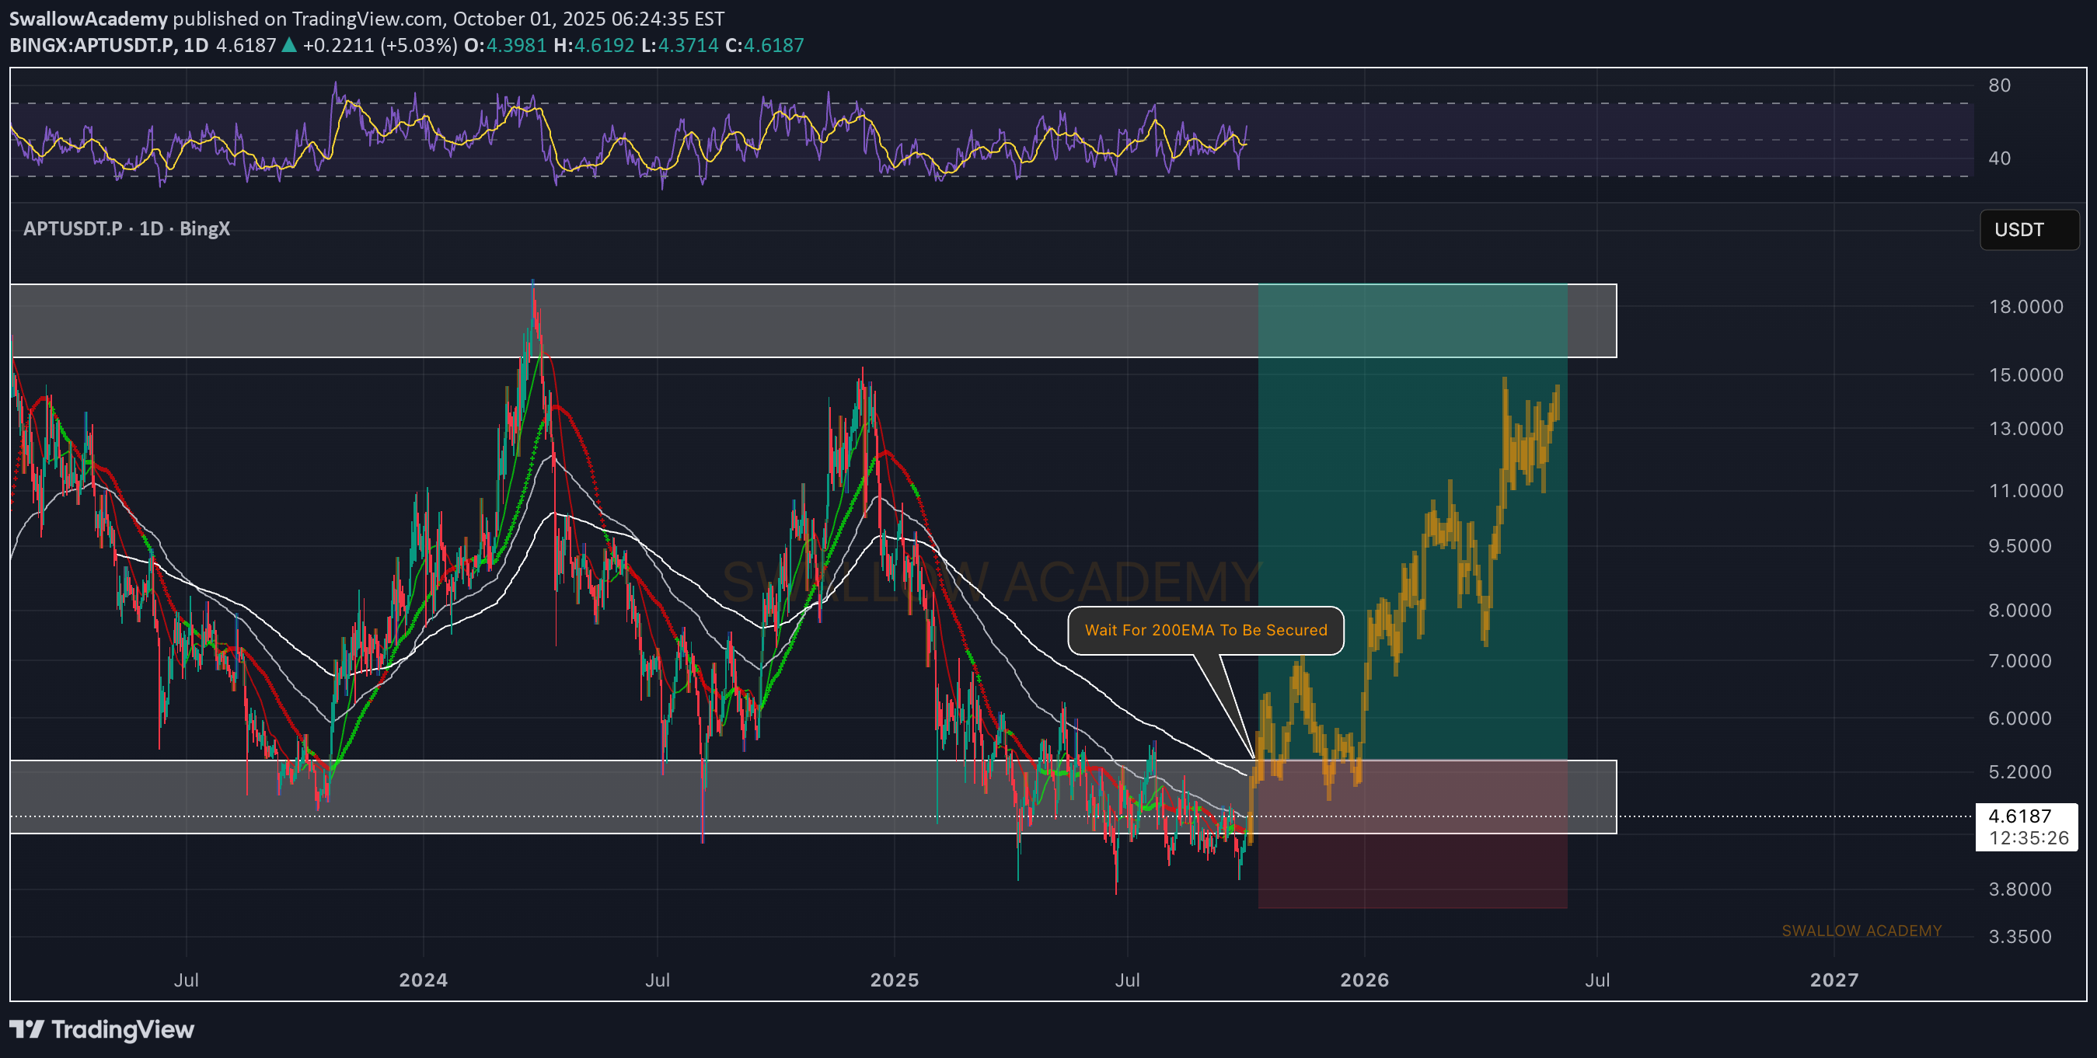Open the USDT currency selector
This screenshot has width=2097, height=1058.
(2028, 229)
